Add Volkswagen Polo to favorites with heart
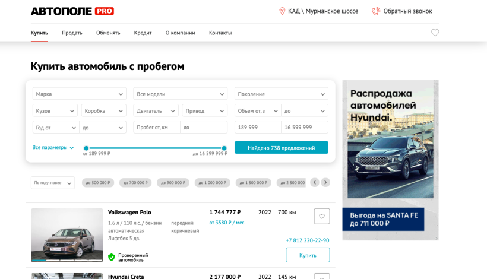The image size is (487, 279). (322, 216)
